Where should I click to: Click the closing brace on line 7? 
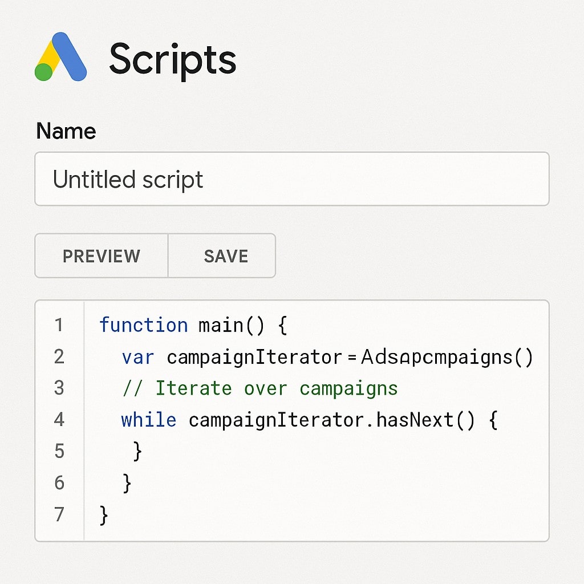click(104, 515)
